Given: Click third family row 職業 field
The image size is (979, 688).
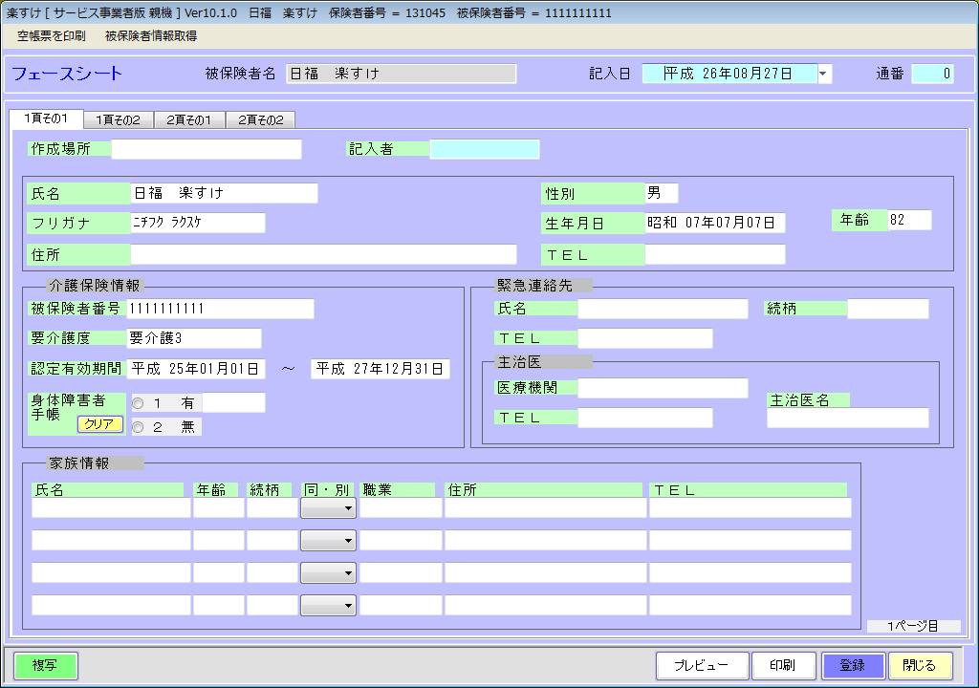Looking at the screenshot, I should 401,573.
